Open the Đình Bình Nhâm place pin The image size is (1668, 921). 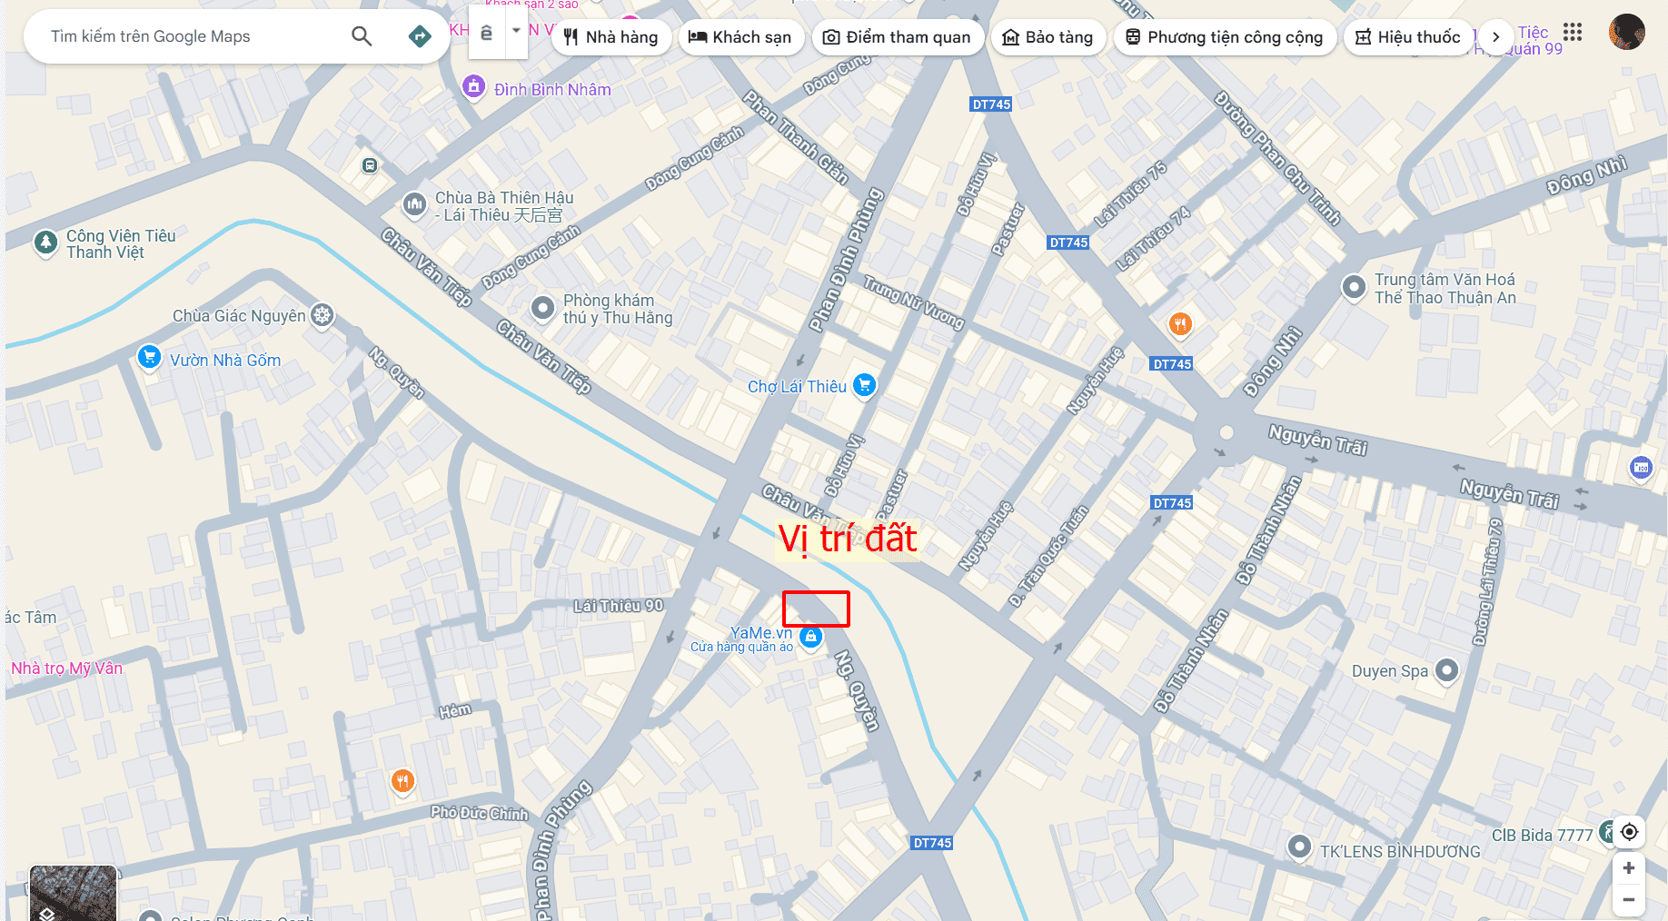(x=473, y=87)
